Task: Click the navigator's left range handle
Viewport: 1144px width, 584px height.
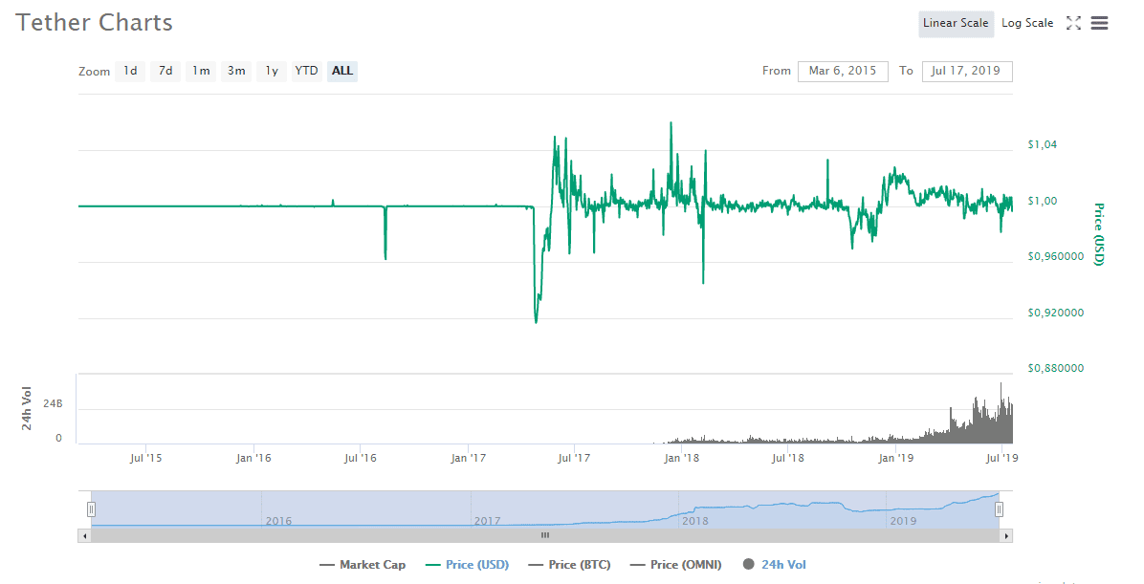Action: coord(91,508)
